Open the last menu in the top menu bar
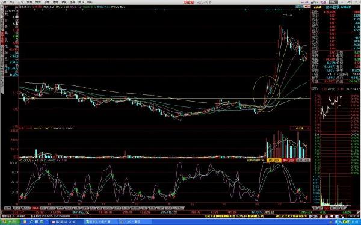Image resolution: width=361 pixels, height=225 pixels. pos(89,2)
